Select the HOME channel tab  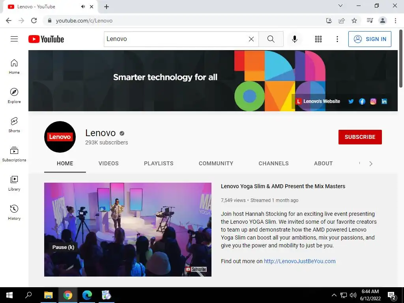(65, 163)
